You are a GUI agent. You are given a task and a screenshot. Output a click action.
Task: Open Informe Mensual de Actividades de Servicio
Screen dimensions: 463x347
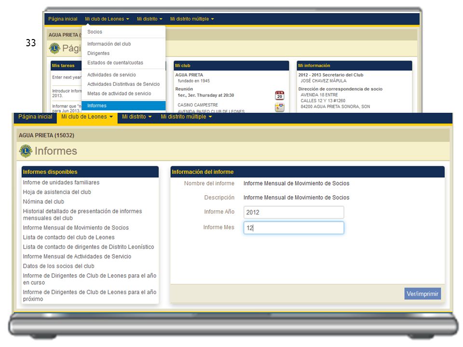coord(77,257)
